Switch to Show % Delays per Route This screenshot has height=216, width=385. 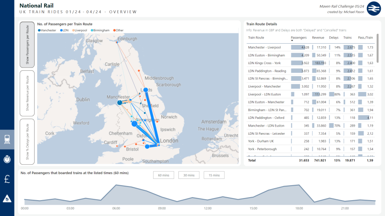pyautogui.click(x=27, y=142)
